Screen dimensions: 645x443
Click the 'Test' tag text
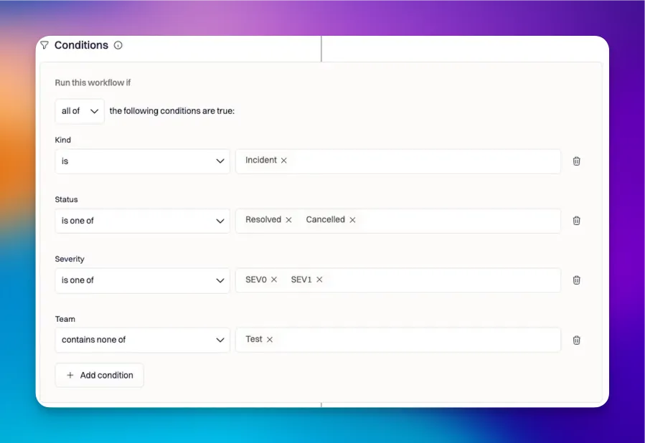254,339
